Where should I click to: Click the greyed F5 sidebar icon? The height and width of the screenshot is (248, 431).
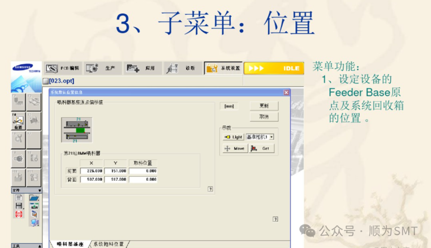(x=34, y=121)
